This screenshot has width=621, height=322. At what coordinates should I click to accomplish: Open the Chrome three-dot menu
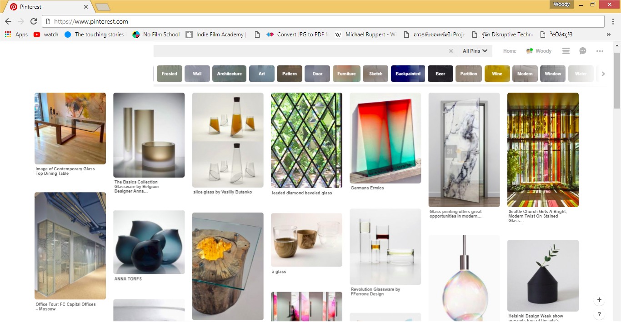[612, 21]
